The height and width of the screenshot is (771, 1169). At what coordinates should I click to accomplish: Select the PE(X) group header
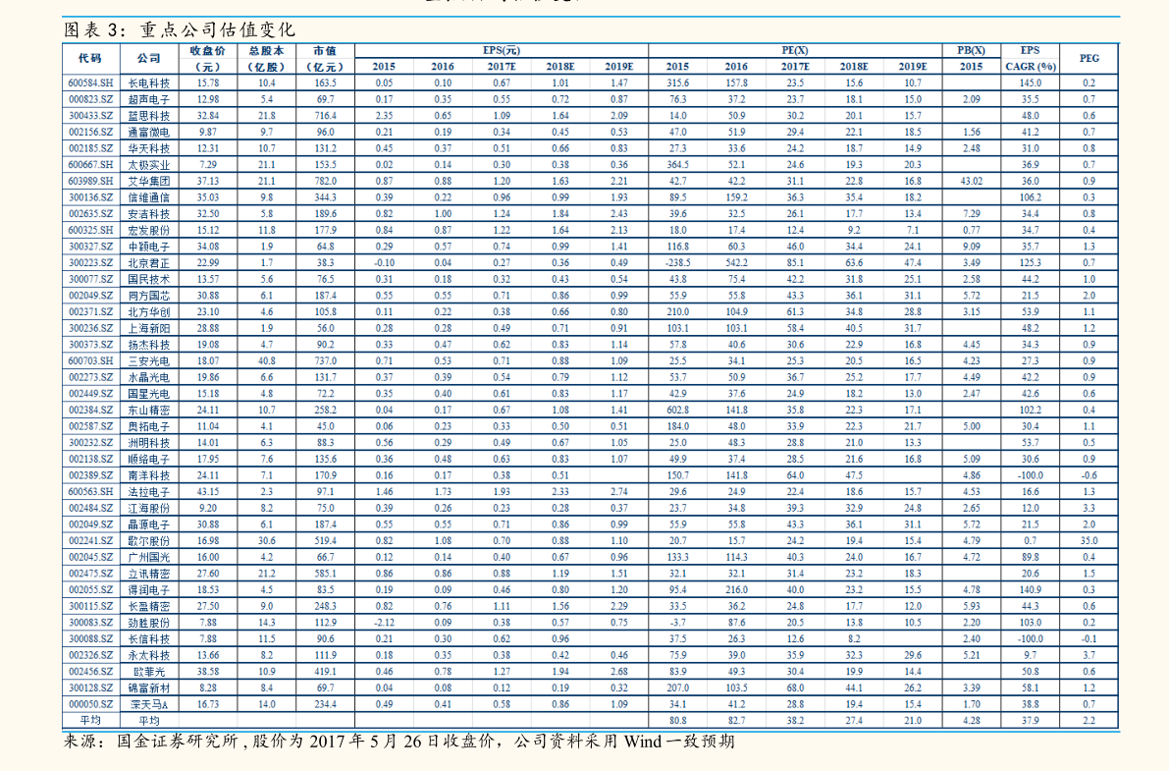[795, 51]
